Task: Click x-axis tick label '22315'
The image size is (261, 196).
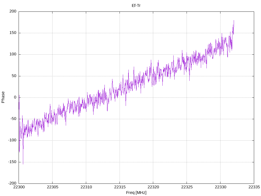Action: pos(120,187)
